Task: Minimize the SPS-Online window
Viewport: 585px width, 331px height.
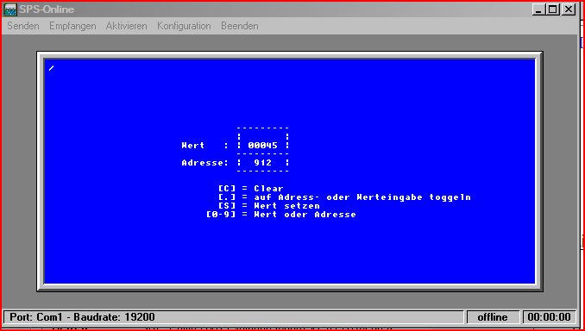Action: click(x=538, y=9)
